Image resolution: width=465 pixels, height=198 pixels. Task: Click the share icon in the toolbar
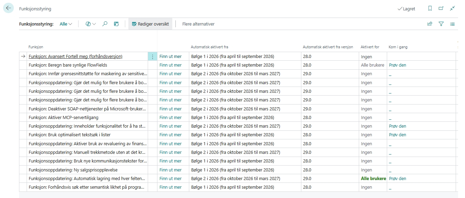430,24
